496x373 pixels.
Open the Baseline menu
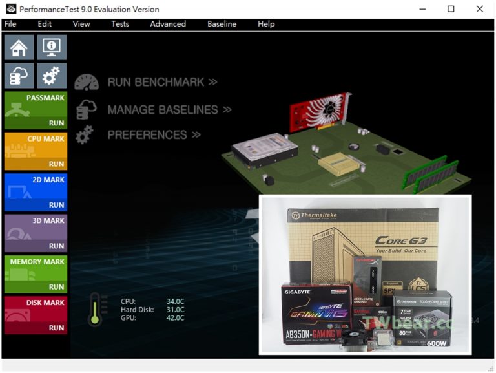tap(222, 24)
